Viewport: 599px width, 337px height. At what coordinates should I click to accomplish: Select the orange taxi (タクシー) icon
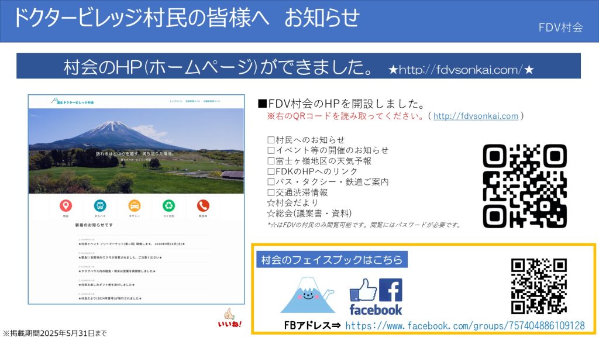pos(134,206)
